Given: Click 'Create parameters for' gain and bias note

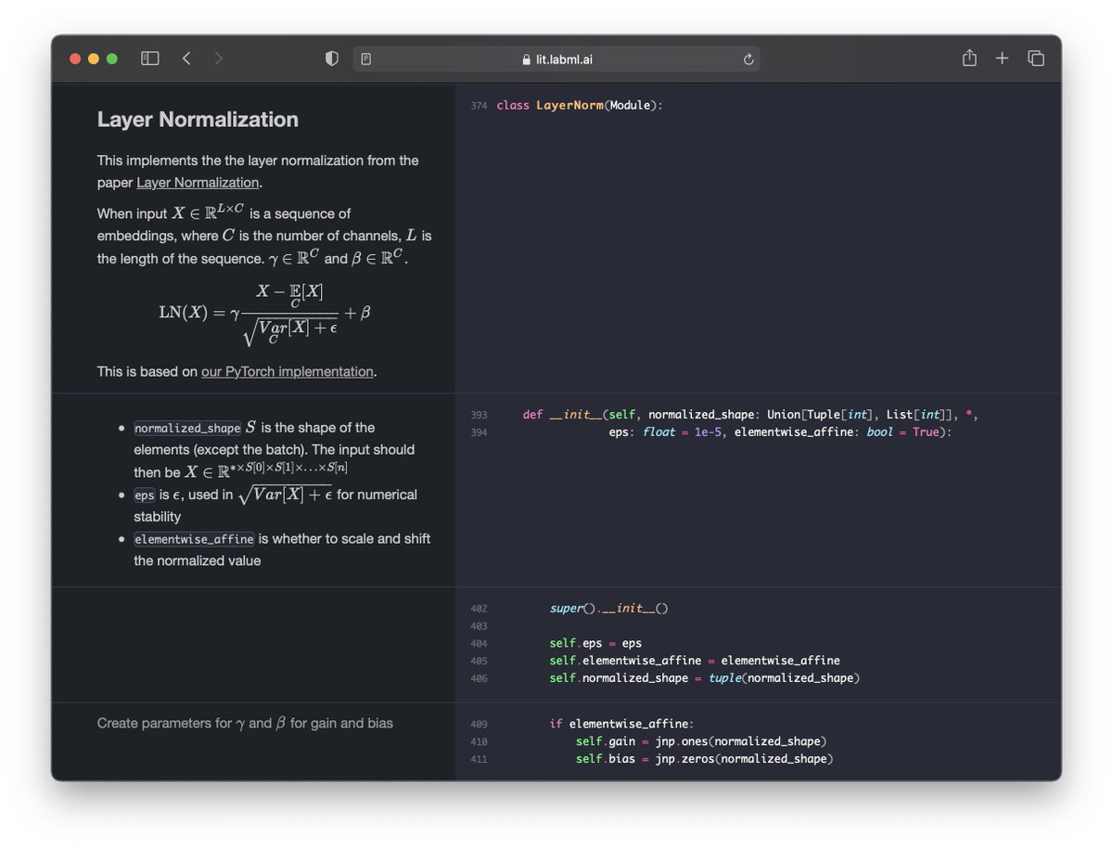Looking at the screenshot, I should pos(245,723).
